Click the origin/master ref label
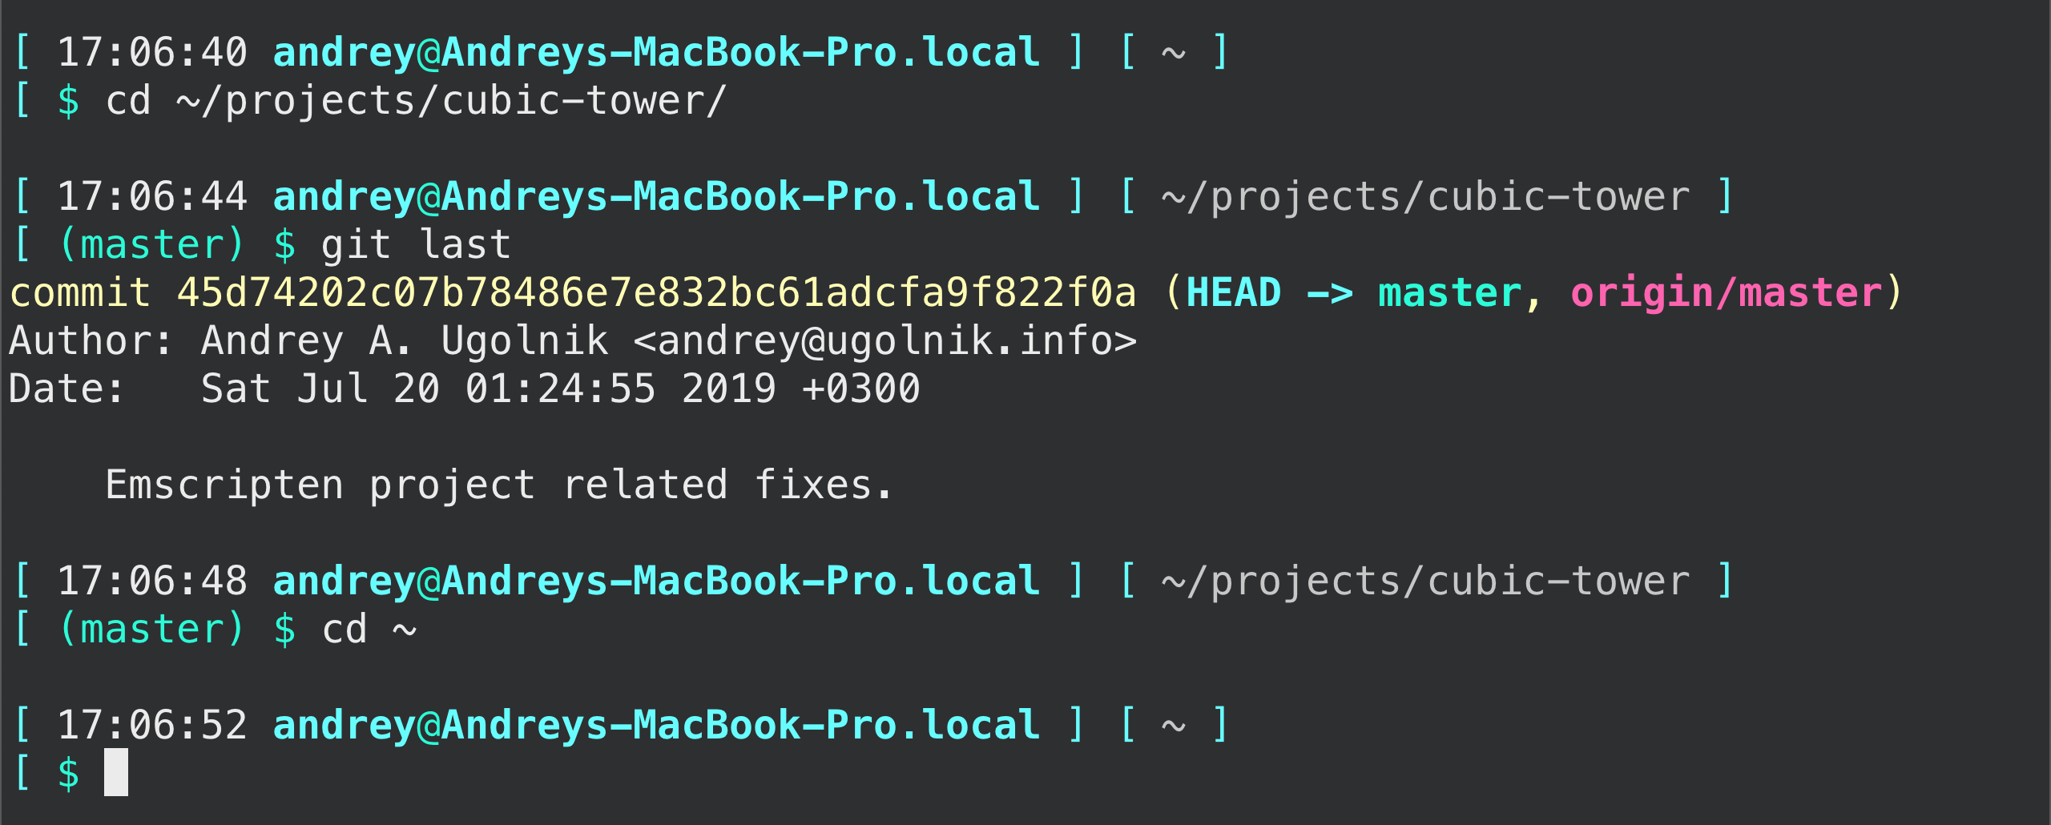 click(x=1726, y=292)
